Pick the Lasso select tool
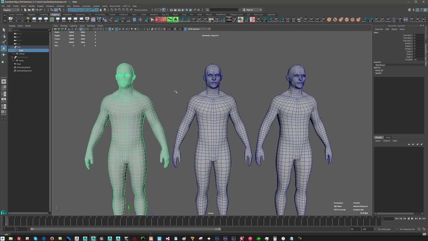Viewport: 428px width, 241px height. pos(4,36)
